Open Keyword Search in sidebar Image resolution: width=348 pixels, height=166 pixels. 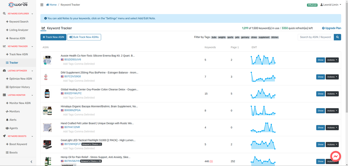coord(18,22)
